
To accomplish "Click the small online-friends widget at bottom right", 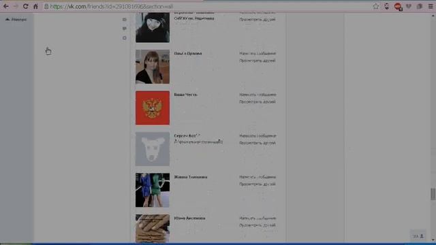I will tap(418, 236).
